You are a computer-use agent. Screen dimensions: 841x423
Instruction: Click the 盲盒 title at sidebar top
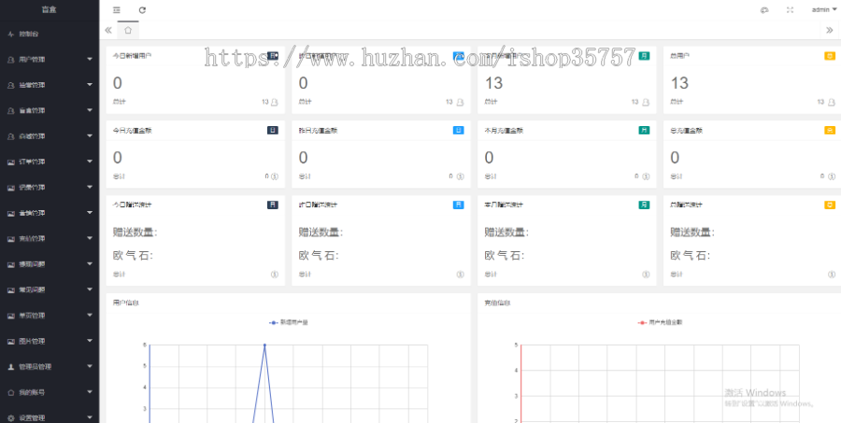pyautogui.click(x=50, y=9)
